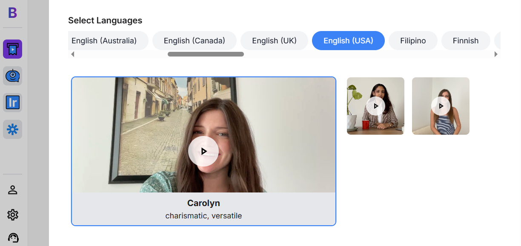
Task: Click left arrow of language scrollbar
Action: [72, 54]
